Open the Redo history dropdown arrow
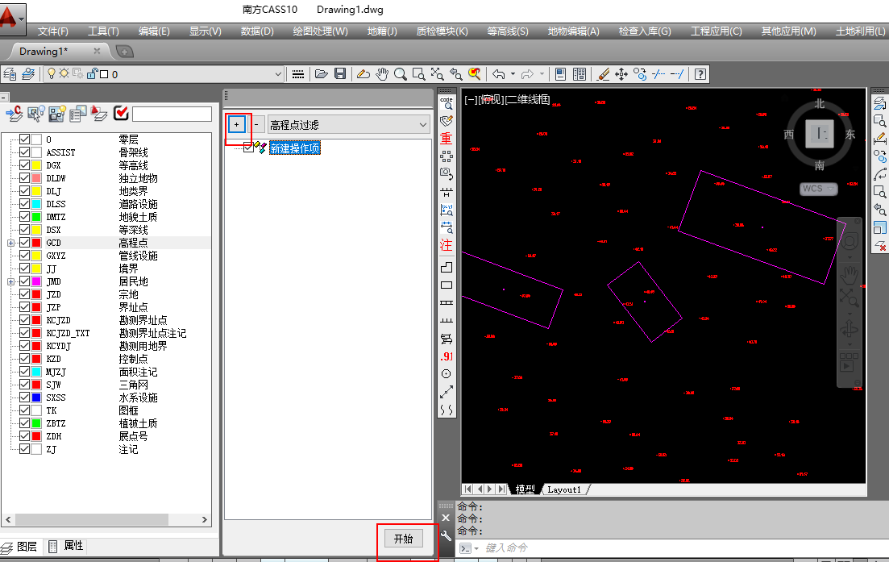This screenshot has height=562, width=889. point(542,73)
